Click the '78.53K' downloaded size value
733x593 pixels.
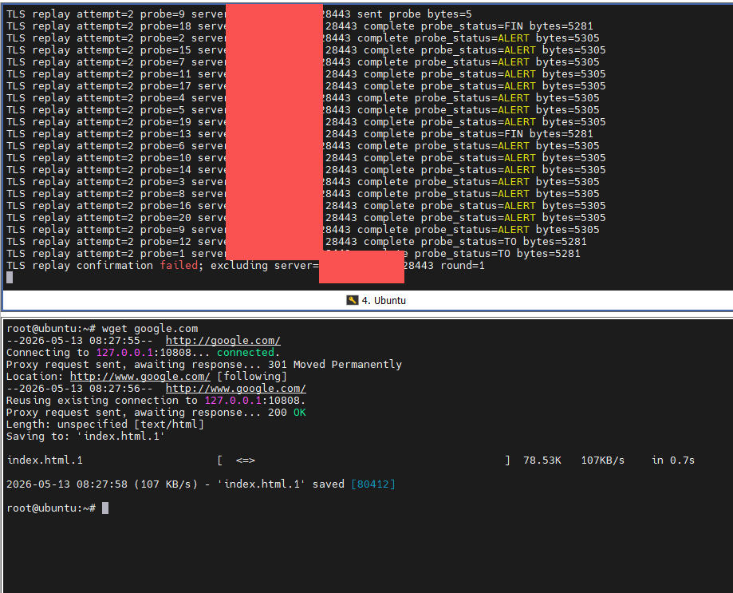tap(542, 461)
